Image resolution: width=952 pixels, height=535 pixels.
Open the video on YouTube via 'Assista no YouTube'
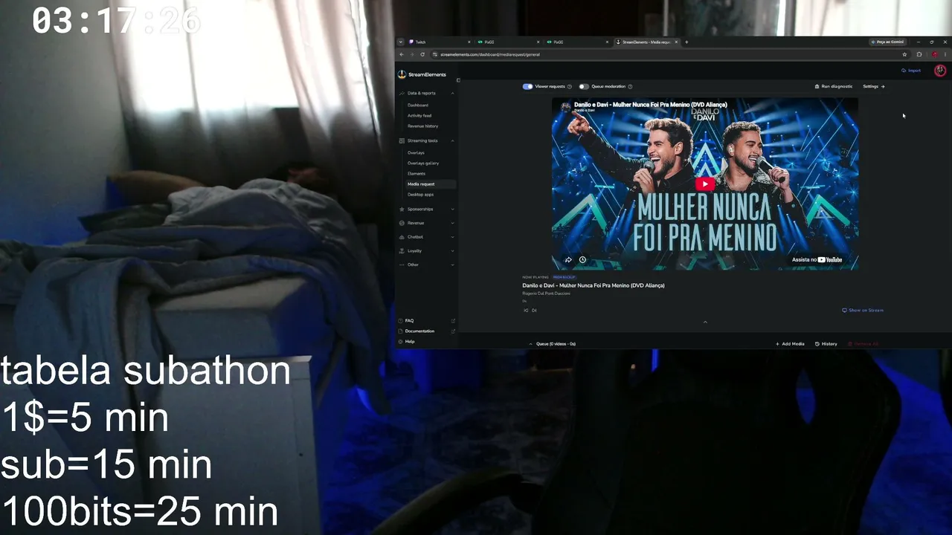(817, 260)
